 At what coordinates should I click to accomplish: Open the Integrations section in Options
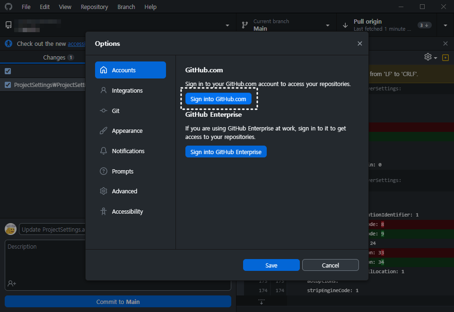pos(131,91)
